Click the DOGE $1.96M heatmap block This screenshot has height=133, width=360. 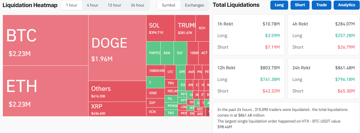(x=117, y=48)
